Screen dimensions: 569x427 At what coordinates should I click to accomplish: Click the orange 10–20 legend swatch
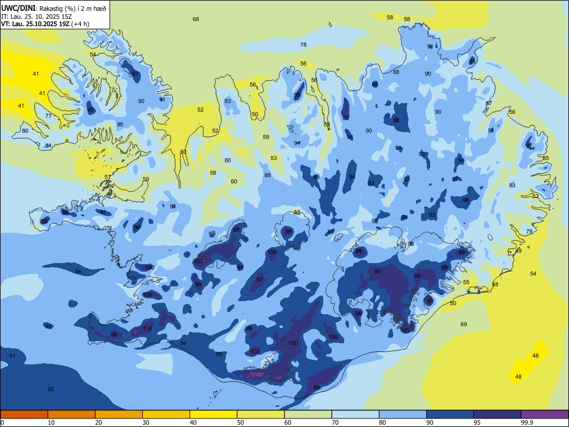click(72, 414)
